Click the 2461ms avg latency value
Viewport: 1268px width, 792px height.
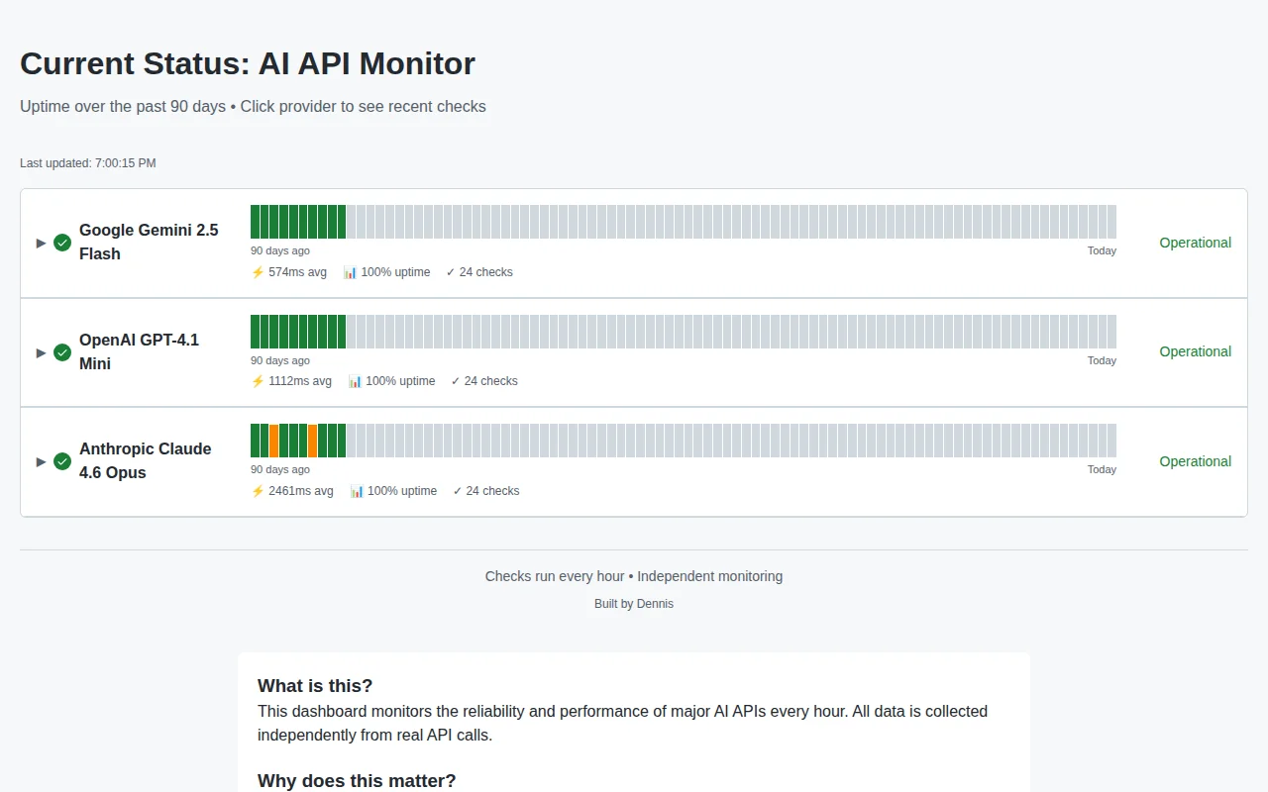[x=301, y=491]
